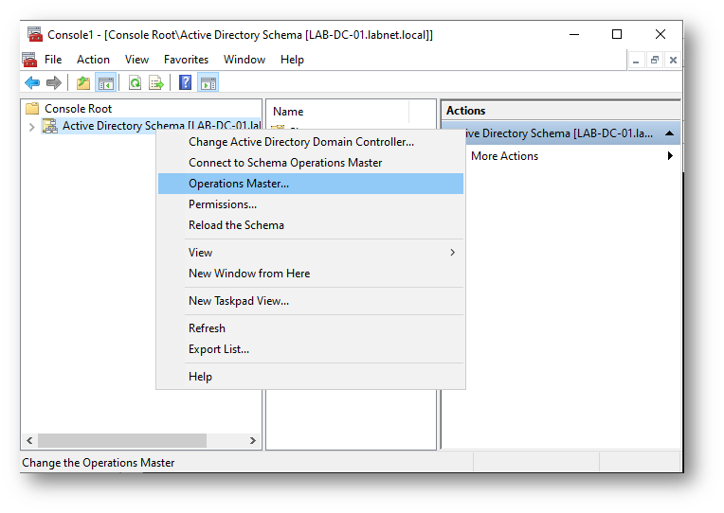The image size is (724, 513).
Task: Minimize the Console1 window
Action: [574, 35]
